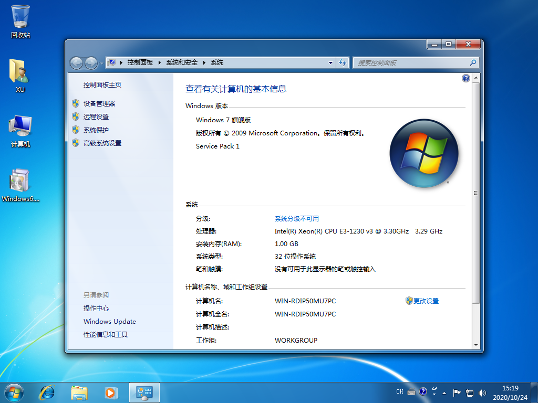This screenshot has height=403, width=538.
Task: Click the search magnifier icon
Action: point(473,63)
